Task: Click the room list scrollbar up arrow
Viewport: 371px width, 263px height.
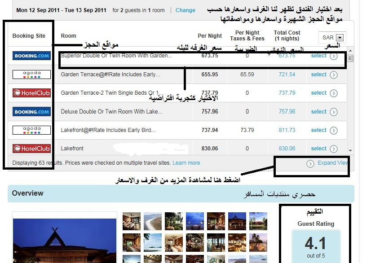Action: [x=351, y=53]
